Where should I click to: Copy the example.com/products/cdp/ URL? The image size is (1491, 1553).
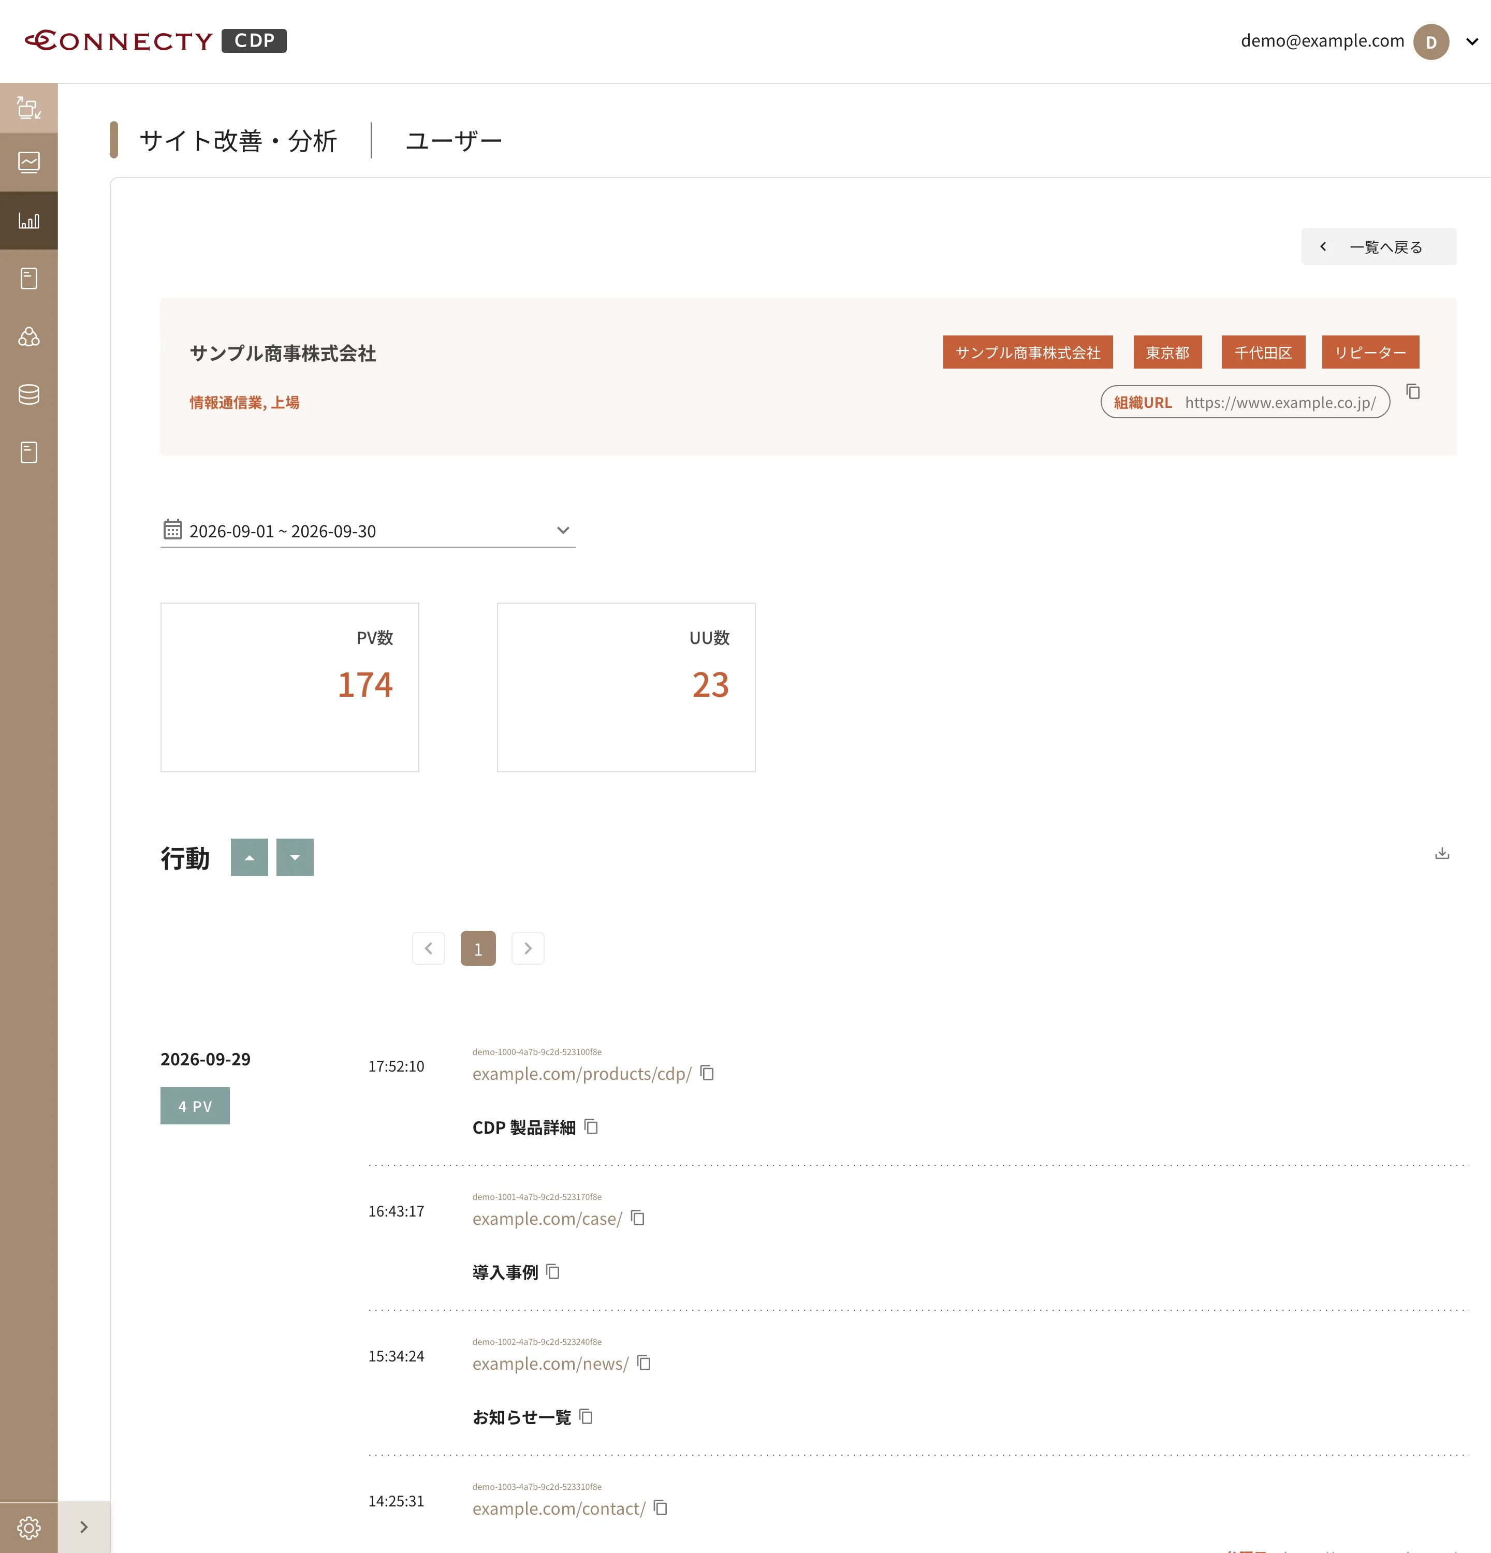tap(708, 1073)
